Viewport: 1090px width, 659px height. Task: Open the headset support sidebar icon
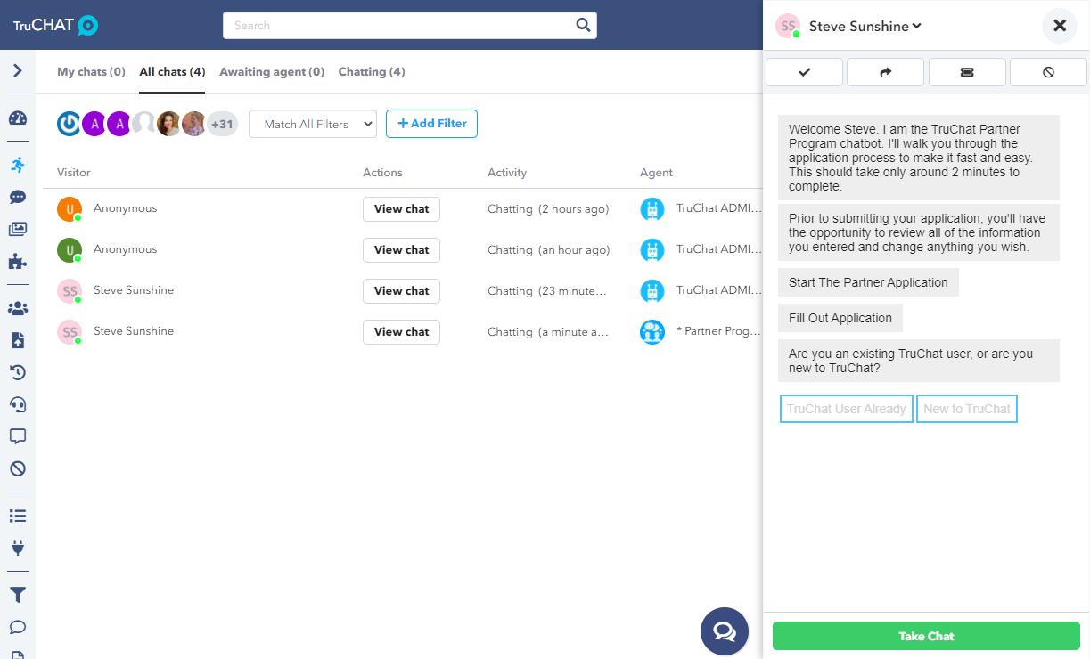click(17, 404)
